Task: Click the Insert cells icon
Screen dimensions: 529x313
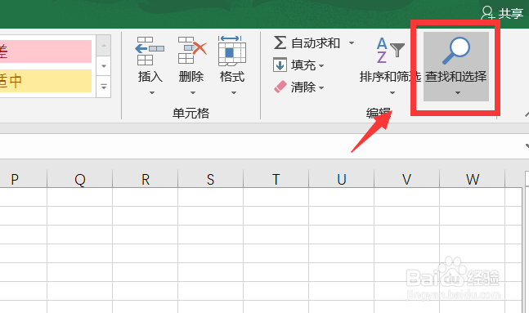Action: 150,51
